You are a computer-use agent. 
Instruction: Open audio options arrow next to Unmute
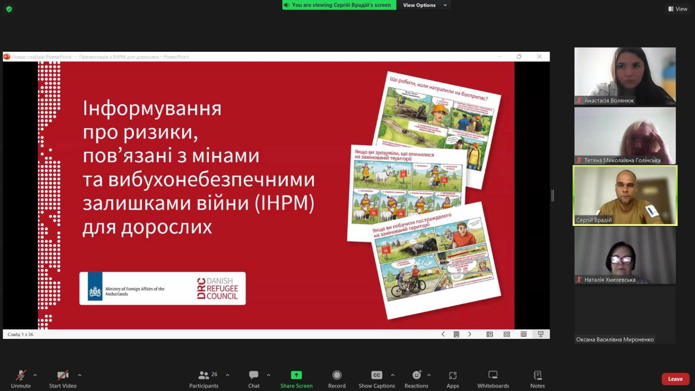point(35,375)
